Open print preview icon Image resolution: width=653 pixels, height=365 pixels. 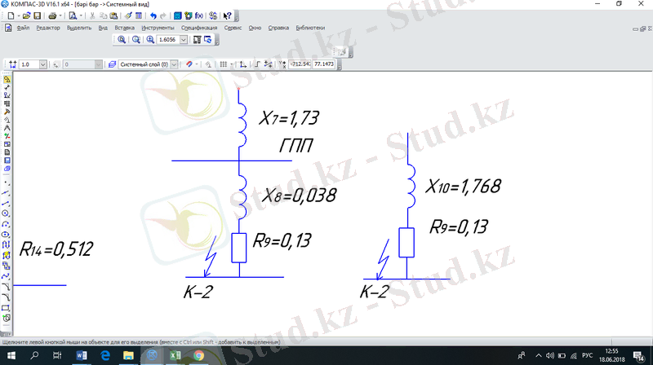73,15
